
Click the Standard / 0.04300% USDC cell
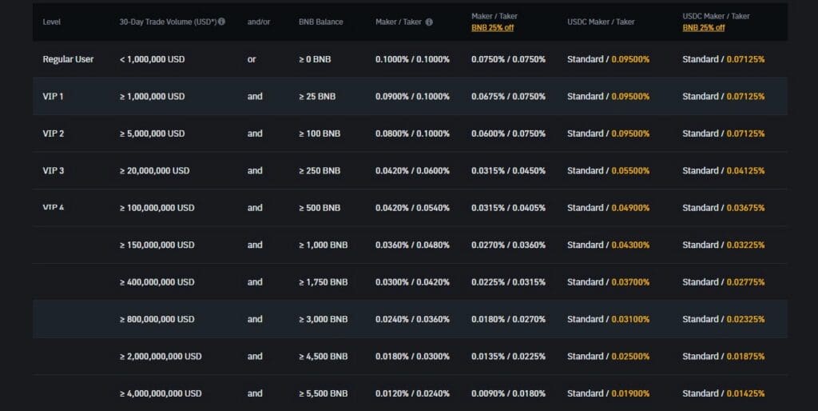point(608,245)
